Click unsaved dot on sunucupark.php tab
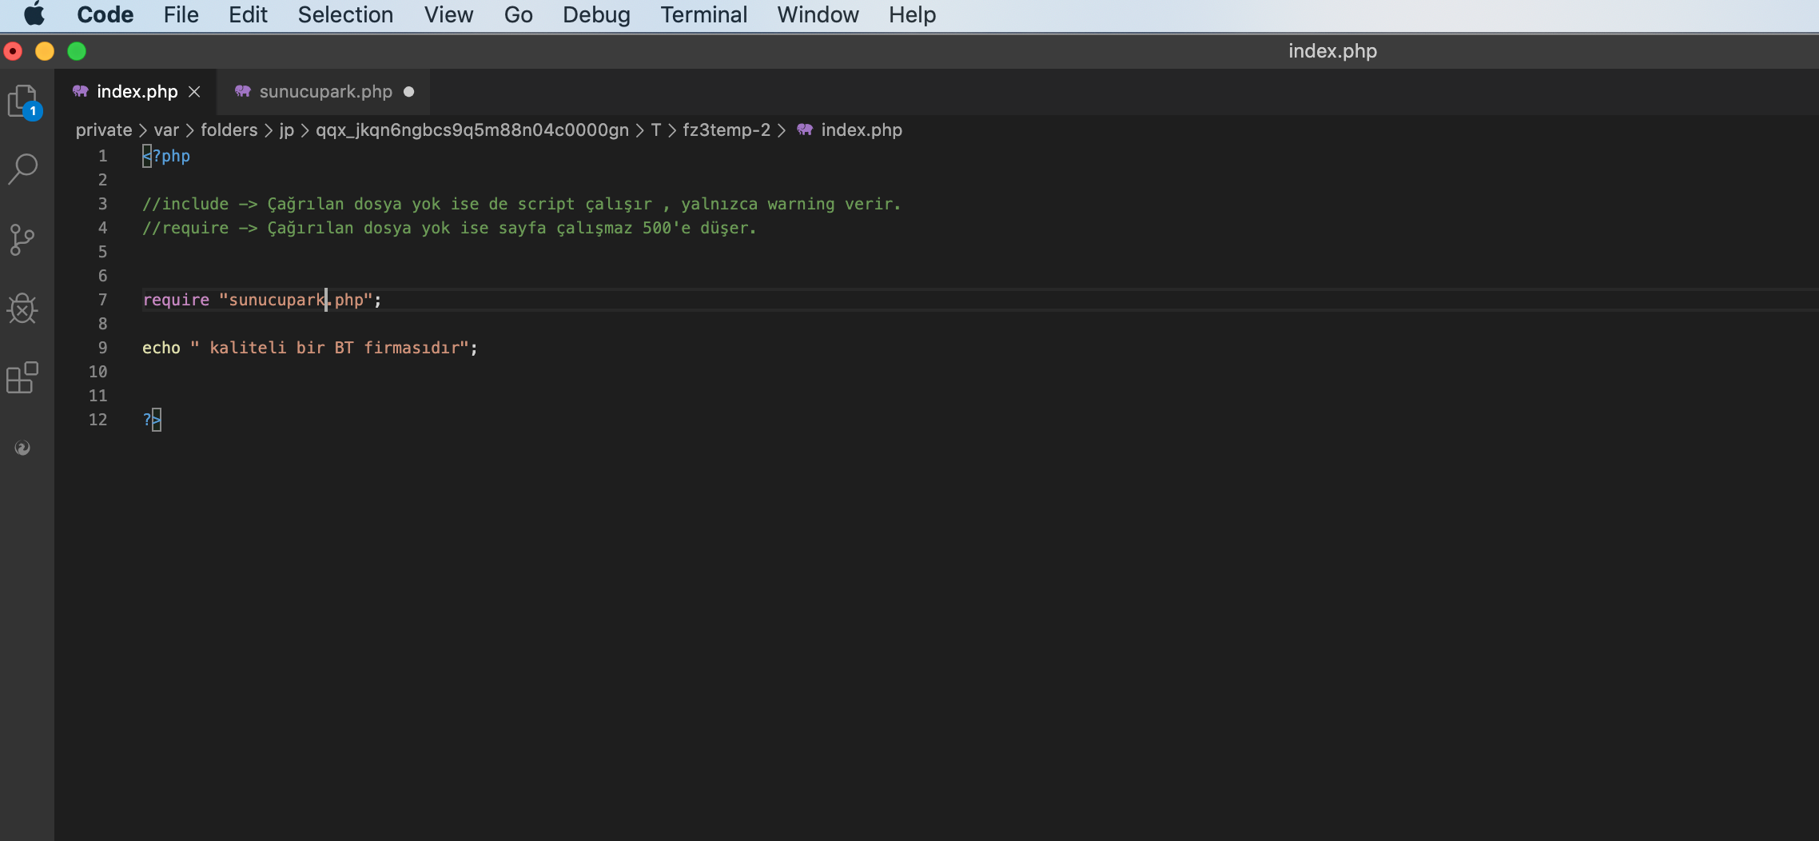1819x841 pixels. (x=409, y=92)
